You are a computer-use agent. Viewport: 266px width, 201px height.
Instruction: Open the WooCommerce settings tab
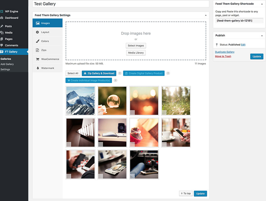[x=47, y=59]
